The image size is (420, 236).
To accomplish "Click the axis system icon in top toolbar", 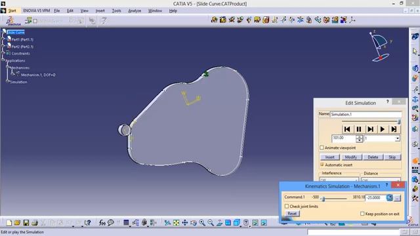I will pos(352,20).
